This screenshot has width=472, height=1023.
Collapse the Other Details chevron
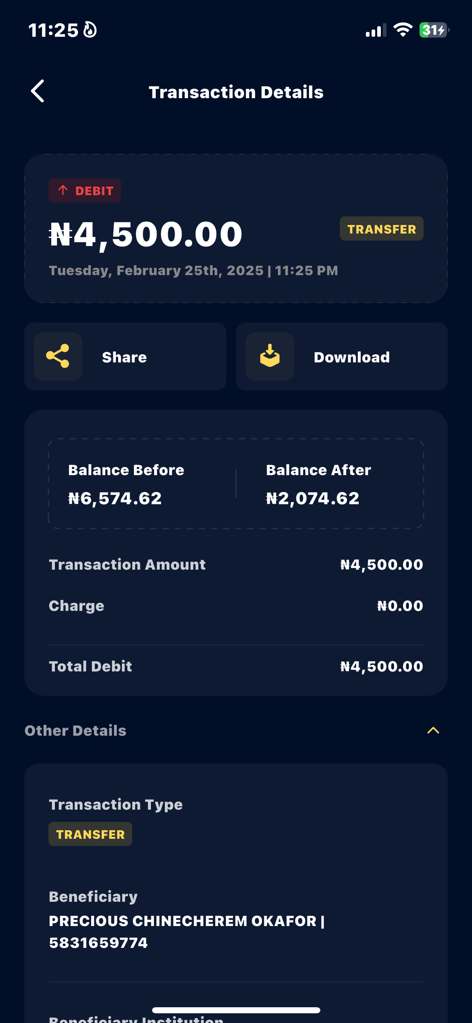tap(433, 730)
